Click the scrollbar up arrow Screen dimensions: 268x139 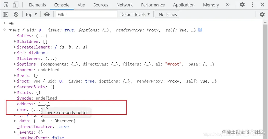[265, 22]
